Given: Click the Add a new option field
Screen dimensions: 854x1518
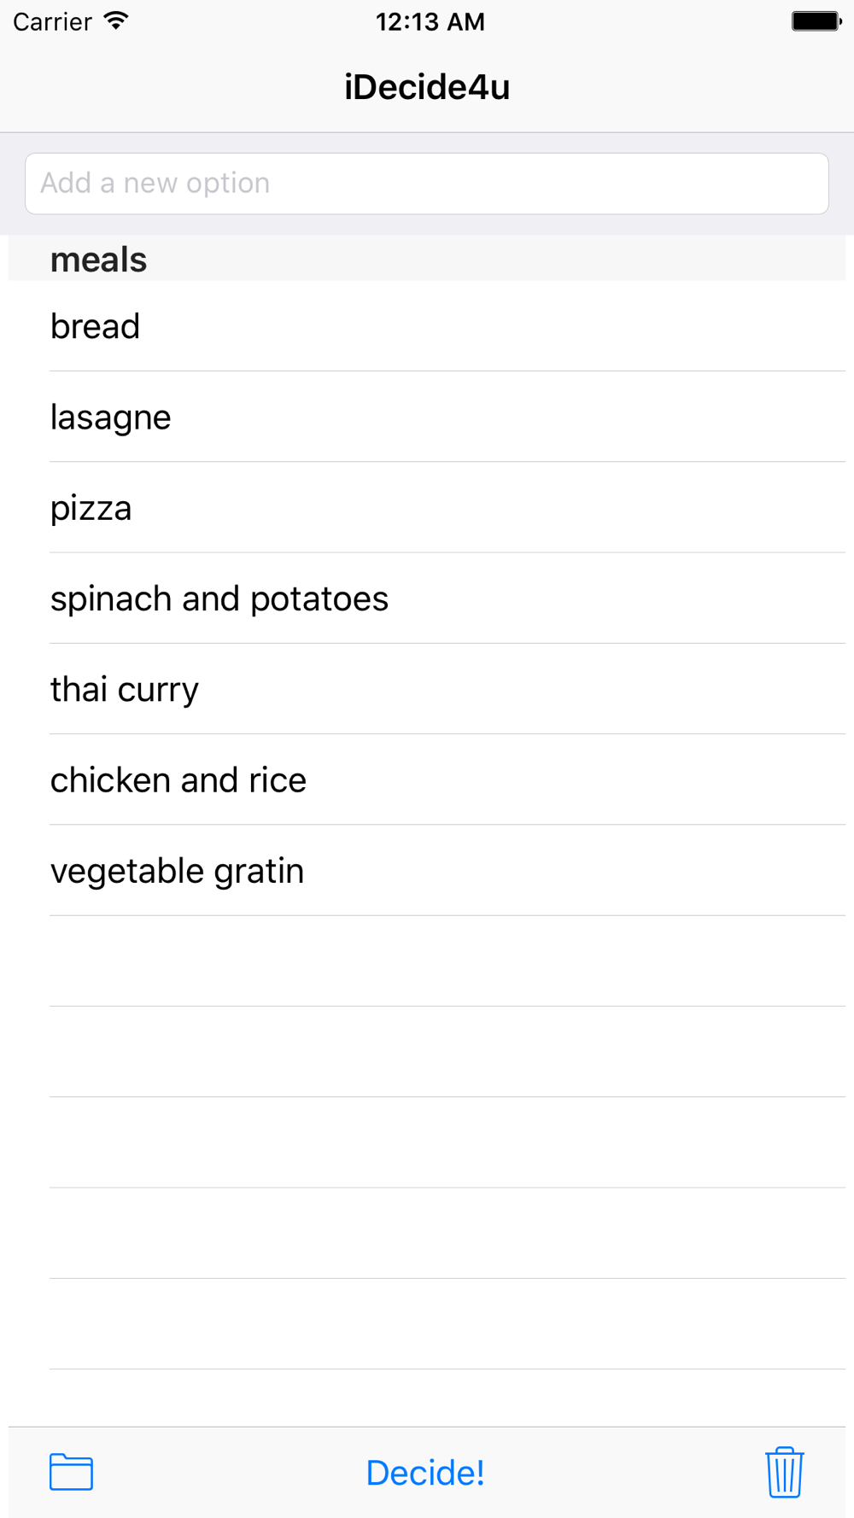Looking at the screenshot, I should (x=427, y=184).
